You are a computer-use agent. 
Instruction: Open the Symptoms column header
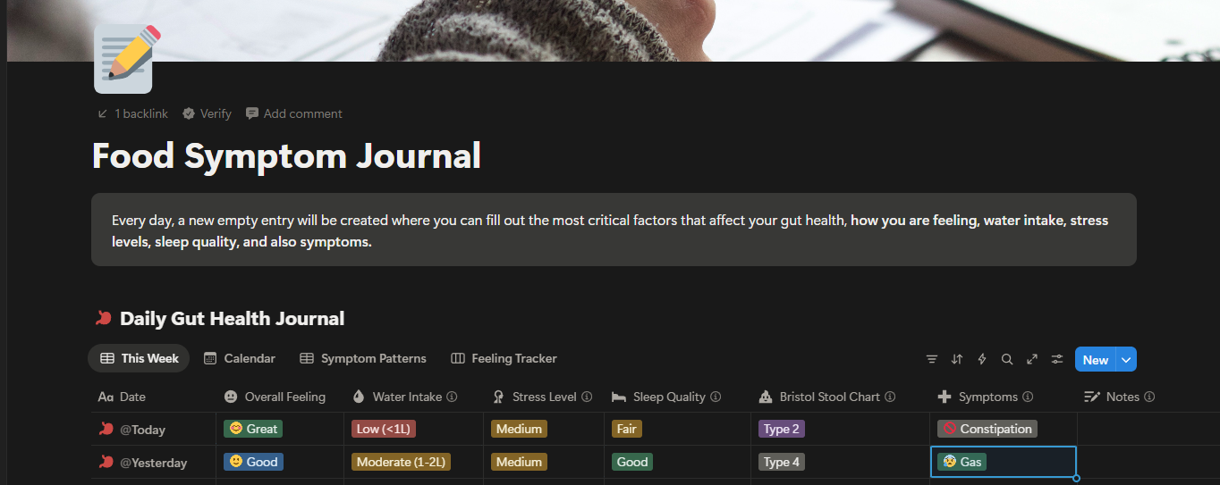[x=1004, y=397]
